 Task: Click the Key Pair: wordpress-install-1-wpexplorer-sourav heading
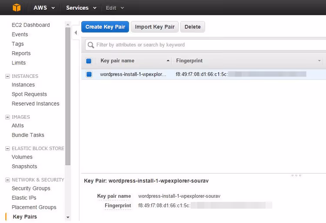click(146, 181)
